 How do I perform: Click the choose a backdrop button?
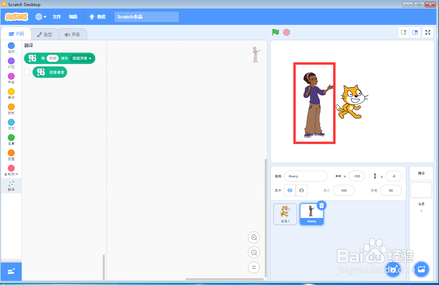422,269
